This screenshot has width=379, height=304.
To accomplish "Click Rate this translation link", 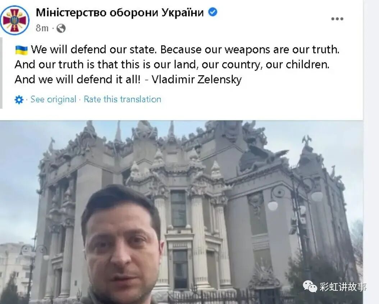I will click(123, 99).
